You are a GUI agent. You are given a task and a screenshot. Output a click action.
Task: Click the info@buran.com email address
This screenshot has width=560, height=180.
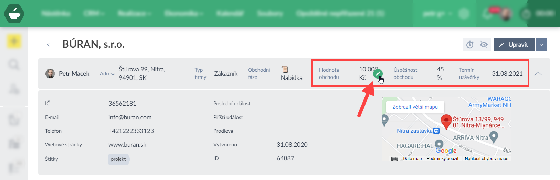coord(130,117)
